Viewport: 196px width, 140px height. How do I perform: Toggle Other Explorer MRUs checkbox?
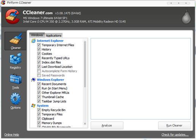point(39,92)
